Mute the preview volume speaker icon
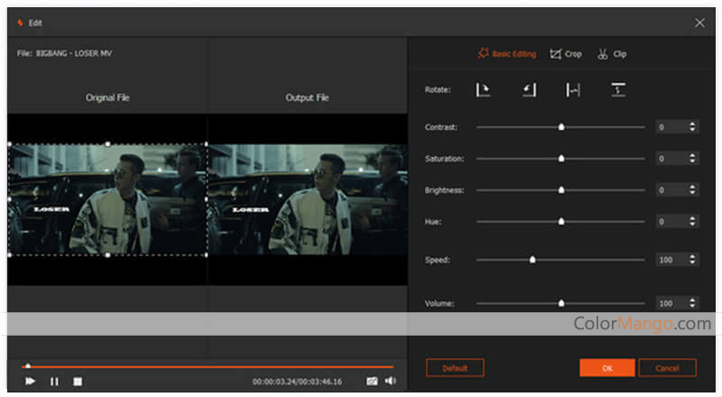The image size is (722, 397). 391,381
